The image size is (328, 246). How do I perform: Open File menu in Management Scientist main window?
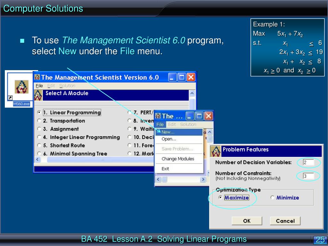39,86
